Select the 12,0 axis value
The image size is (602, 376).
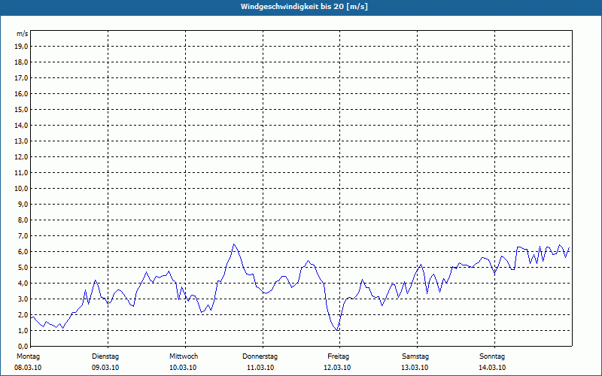click(x=21, y=157)
